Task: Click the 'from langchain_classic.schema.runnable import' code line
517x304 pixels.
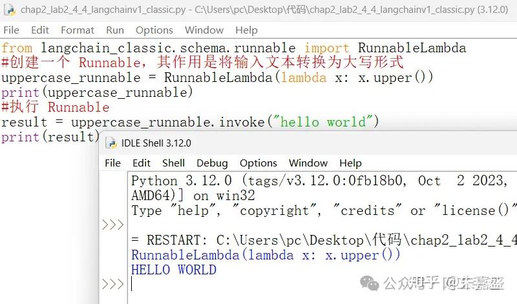Action: click(x=233, y=48)
